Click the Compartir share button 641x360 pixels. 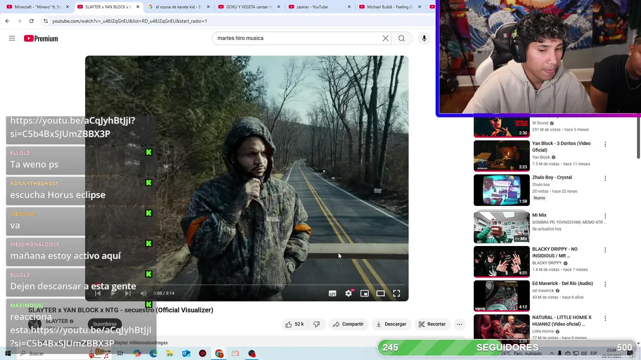348,324
